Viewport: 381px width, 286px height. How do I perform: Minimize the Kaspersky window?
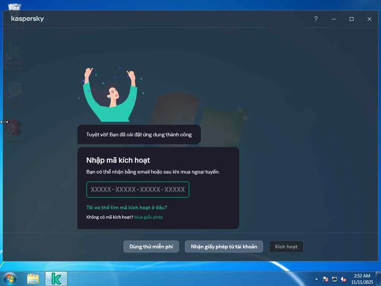point(334,19)
